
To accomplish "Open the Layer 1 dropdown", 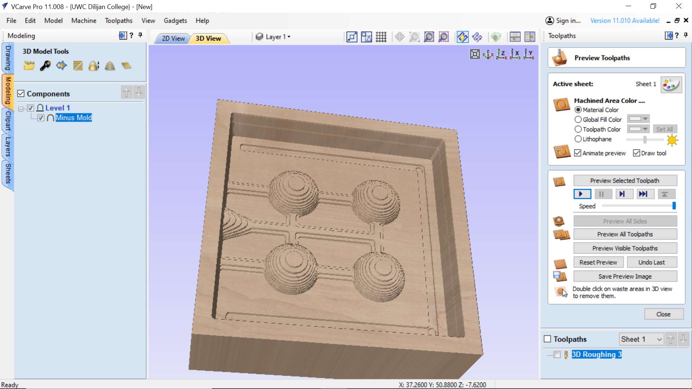I will tap(278, 37).
